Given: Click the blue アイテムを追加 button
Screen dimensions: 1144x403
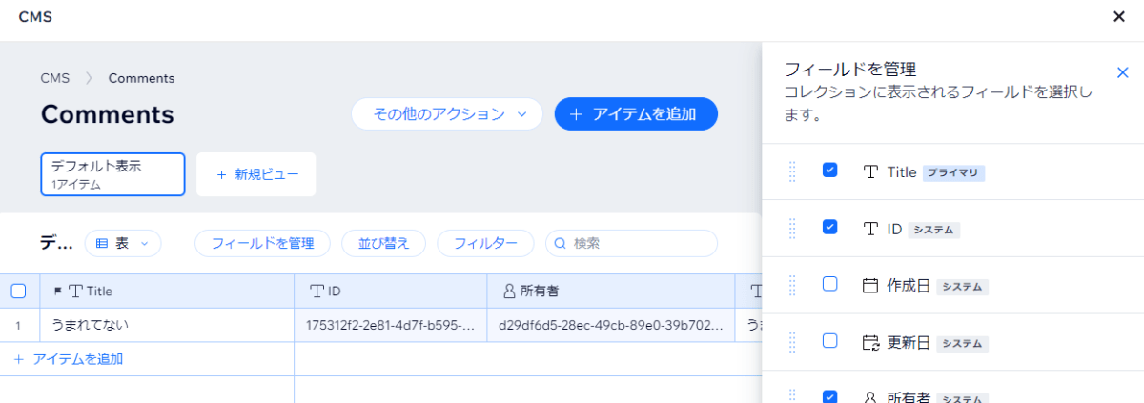Looking at the screenshot, I should (636, 114).
